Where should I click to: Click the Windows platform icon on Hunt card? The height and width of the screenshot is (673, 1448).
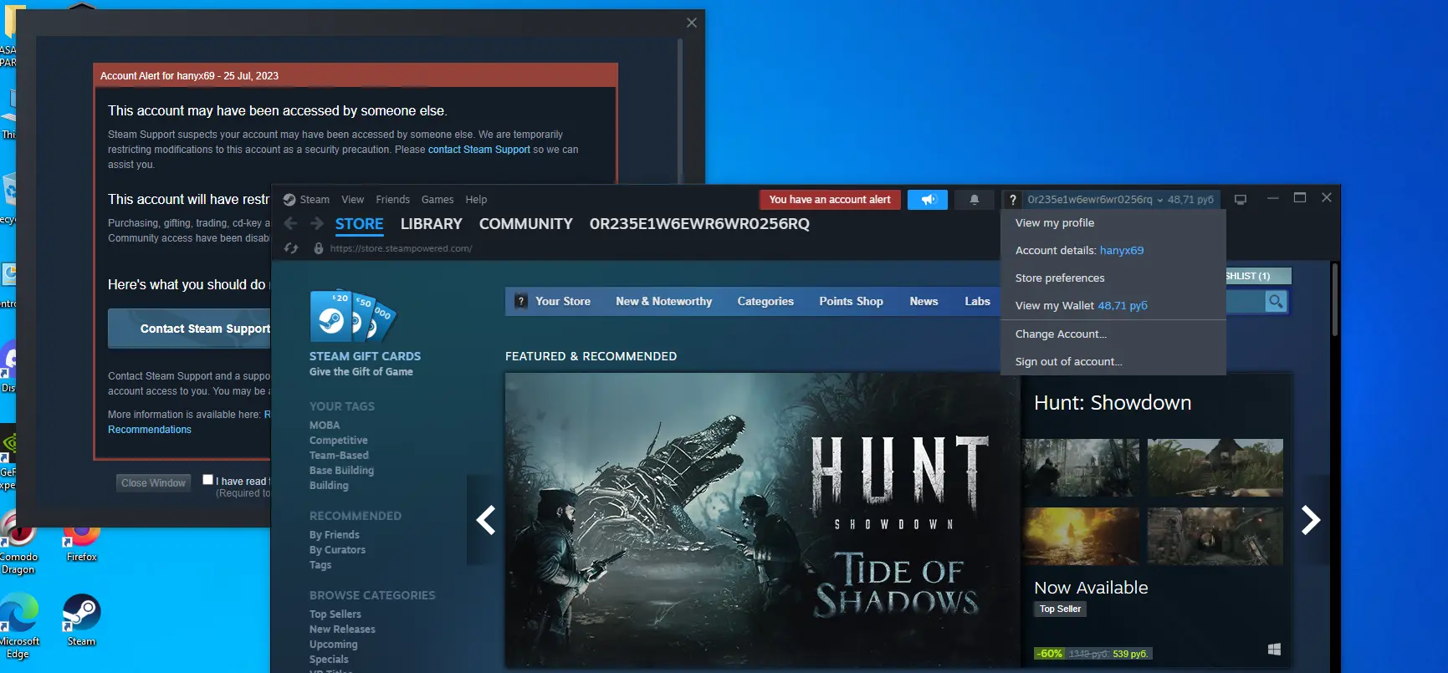point(1274,650)
